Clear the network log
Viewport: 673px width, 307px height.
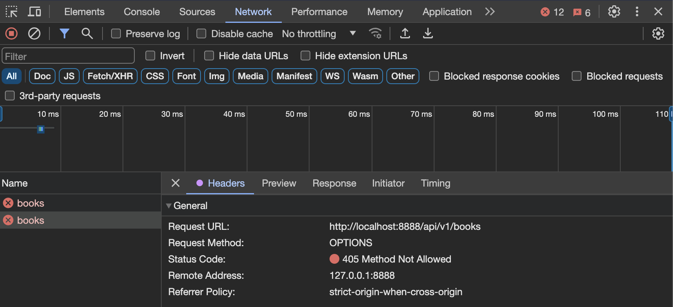pos(34,33)
